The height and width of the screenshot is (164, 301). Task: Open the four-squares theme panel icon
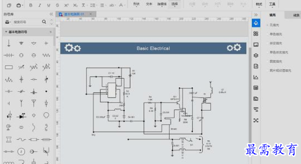[256, 34]
